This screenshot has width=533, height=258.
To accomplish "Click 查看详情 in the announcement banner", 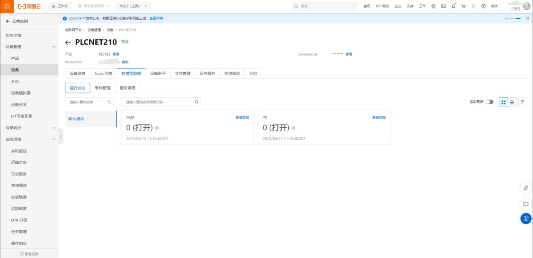I will (x=156, y=19).
